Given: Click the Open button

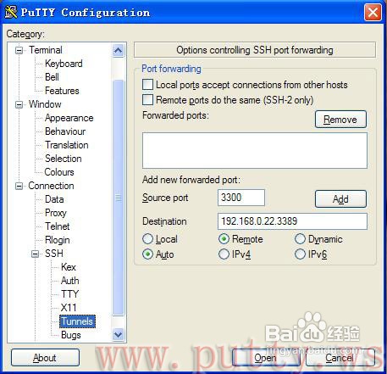Looking at the screenshot, I should tap(265, 358).
